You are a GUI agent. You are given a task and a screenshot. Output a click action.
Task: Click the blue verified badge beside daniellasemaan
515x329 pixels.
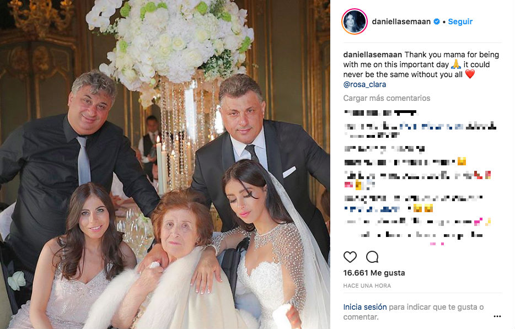[437, 21]
